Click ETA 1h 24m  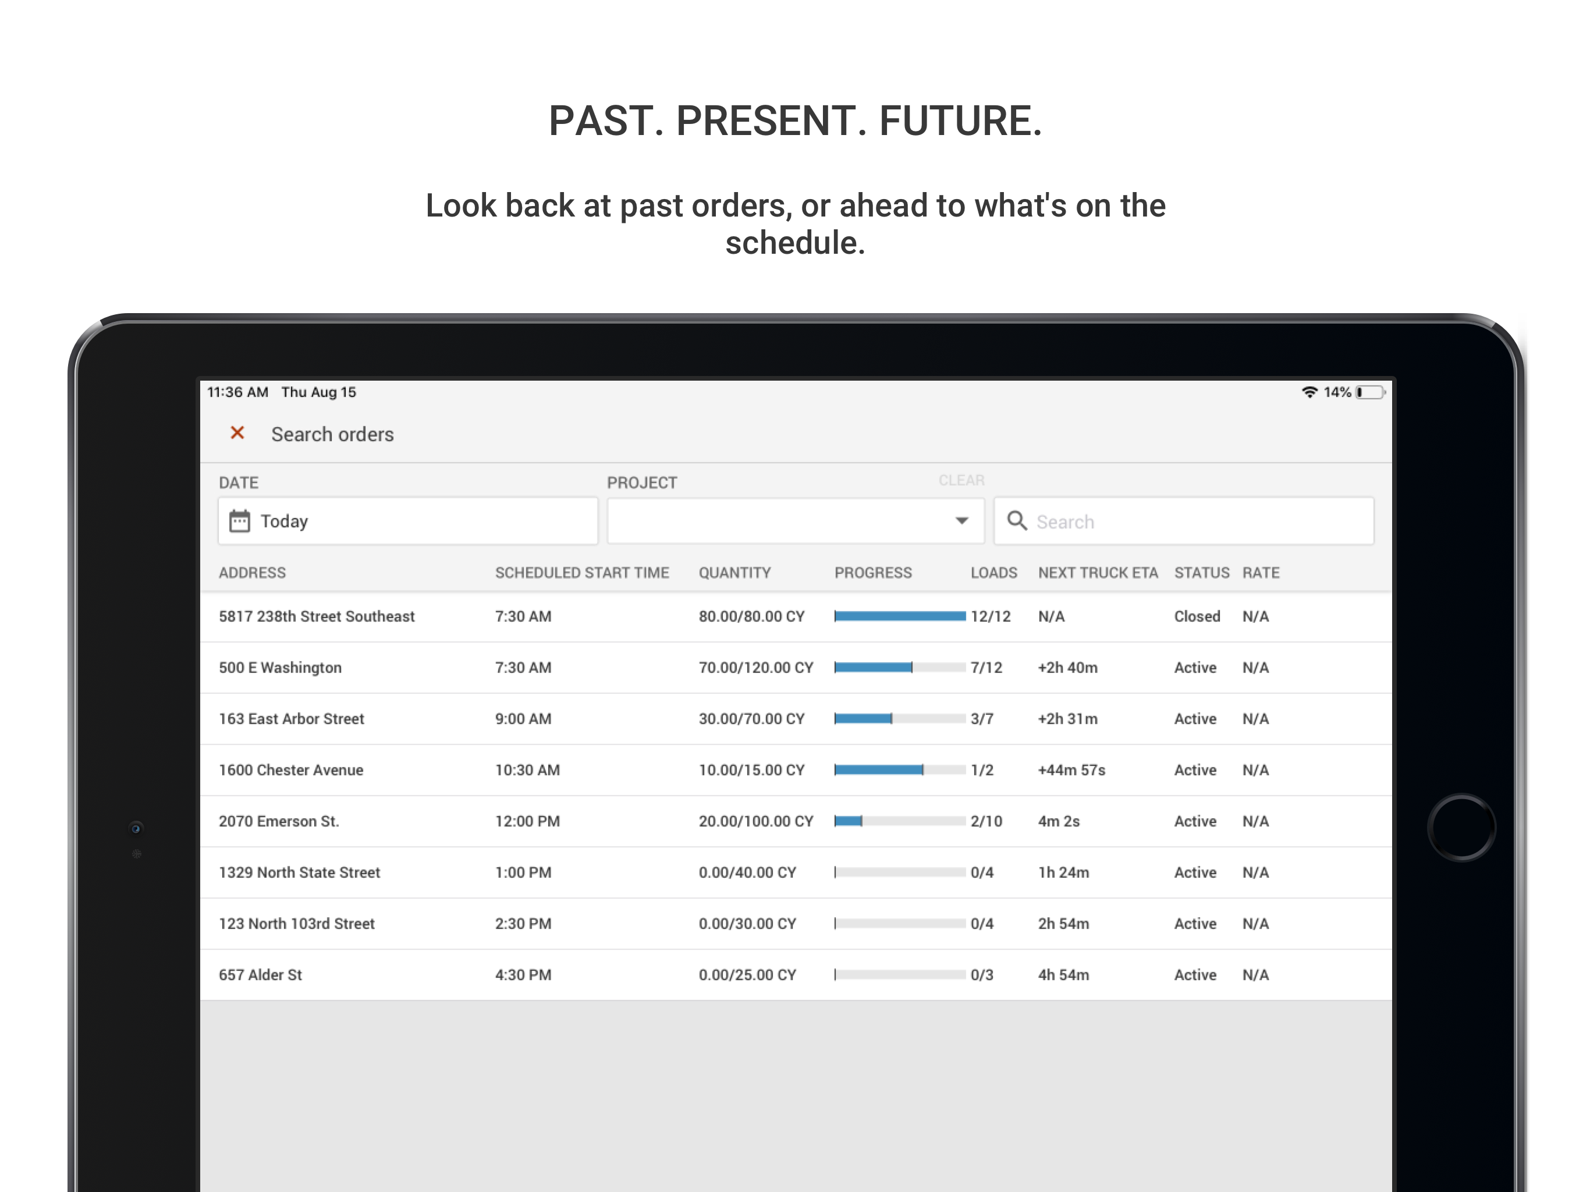[x=1063, y=872]
